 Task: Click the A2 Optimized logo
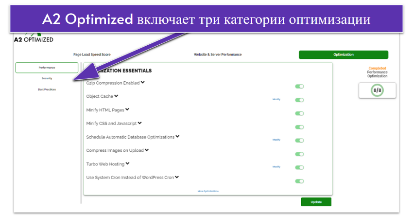pyautogui.click(x=34, y=38)
